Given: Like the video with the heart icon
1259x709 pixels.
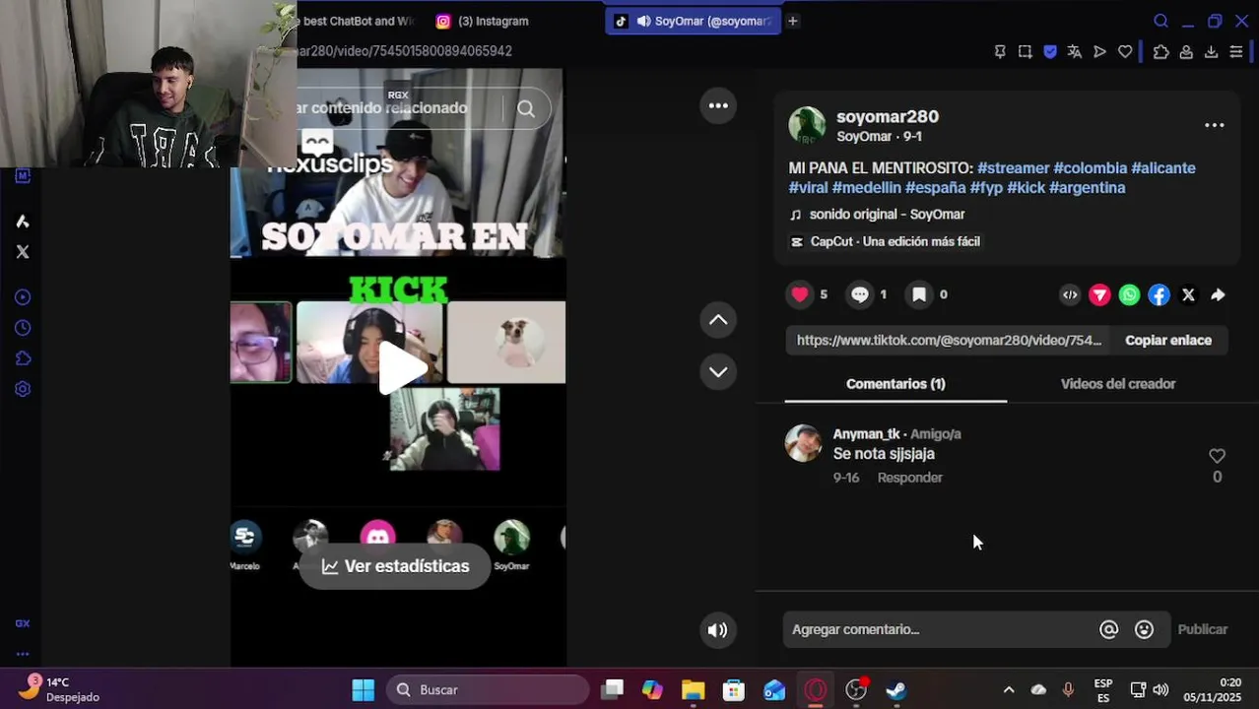Looking at the screenshot, I should pyautogui.click(x=800, y=294).
